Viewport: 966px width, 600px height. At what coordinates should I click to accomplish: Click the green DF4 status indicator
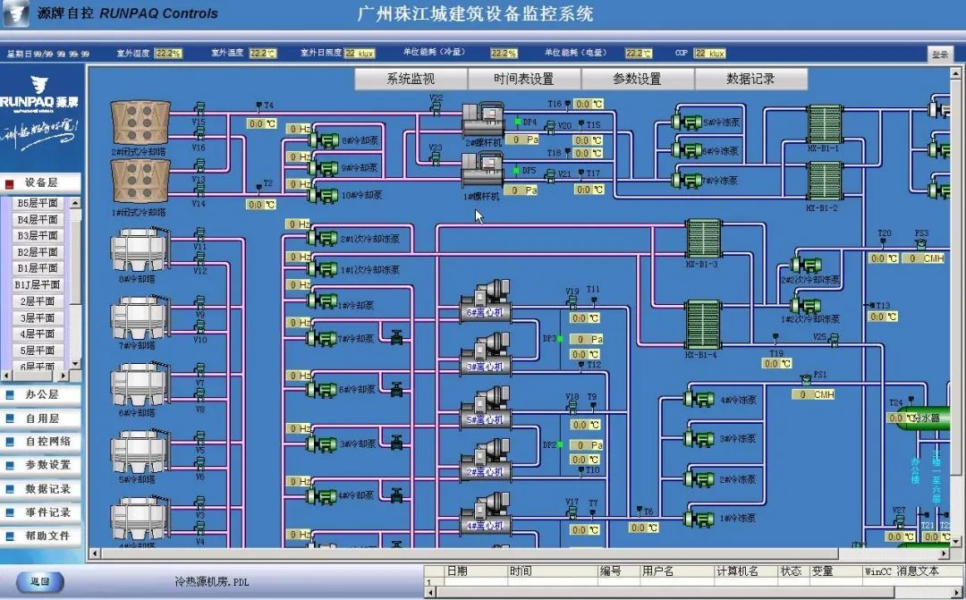tap(517, 122)
